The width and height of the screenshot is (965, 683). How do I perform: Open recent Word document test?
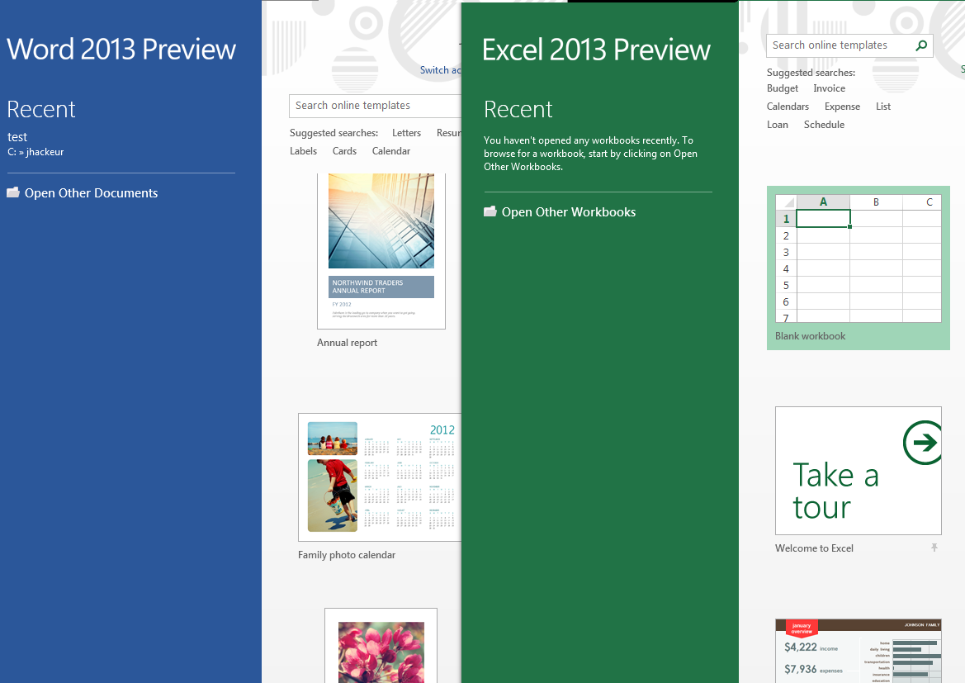(x=17, y=137)
